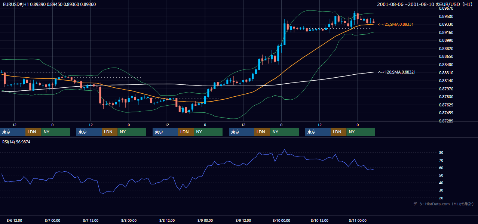Click the rightmost NY session block
This screenshot has width=478, height=224.
pos(361,132)
